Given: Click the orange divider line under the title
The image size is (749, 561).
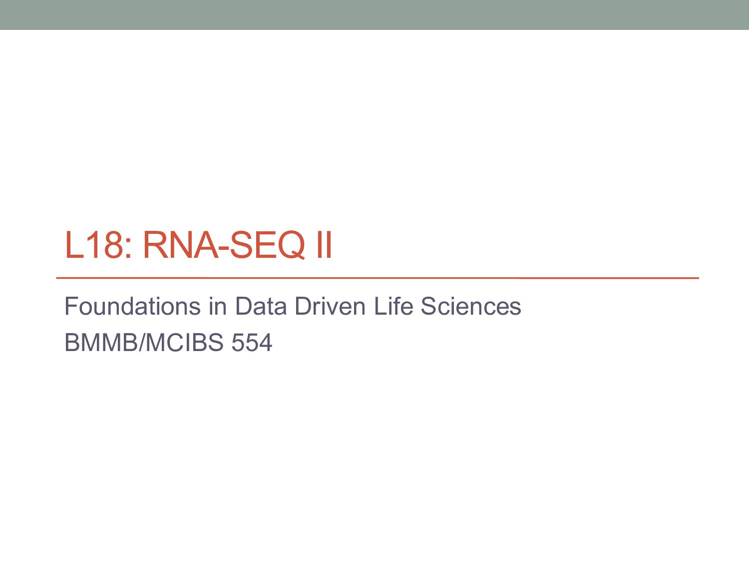Looking at the screenshot, I should (377, 278).
